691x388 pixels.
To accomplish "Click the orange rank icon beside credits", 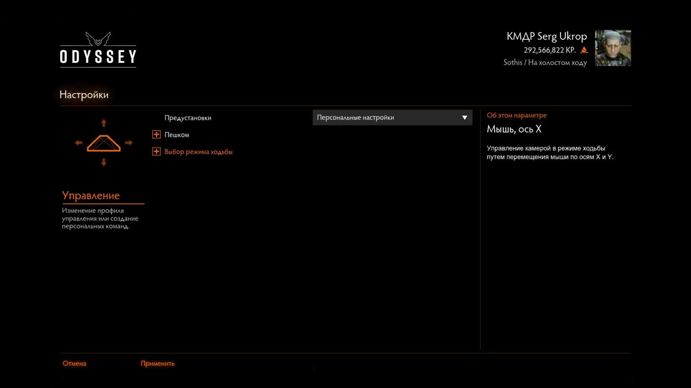I will point(584,50).
